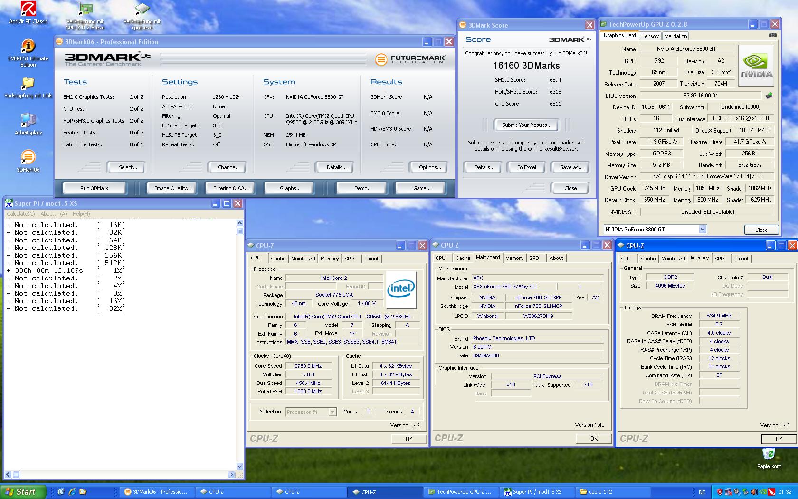Open EVEREST Ultimate Edition desktop icon
The height and width of the screenshot is (499, 798).
pos(28,47)
